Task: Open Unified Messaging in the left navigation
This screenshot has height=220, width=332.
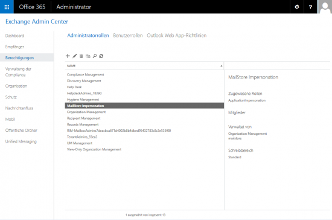Action: [x=21, y=141]
